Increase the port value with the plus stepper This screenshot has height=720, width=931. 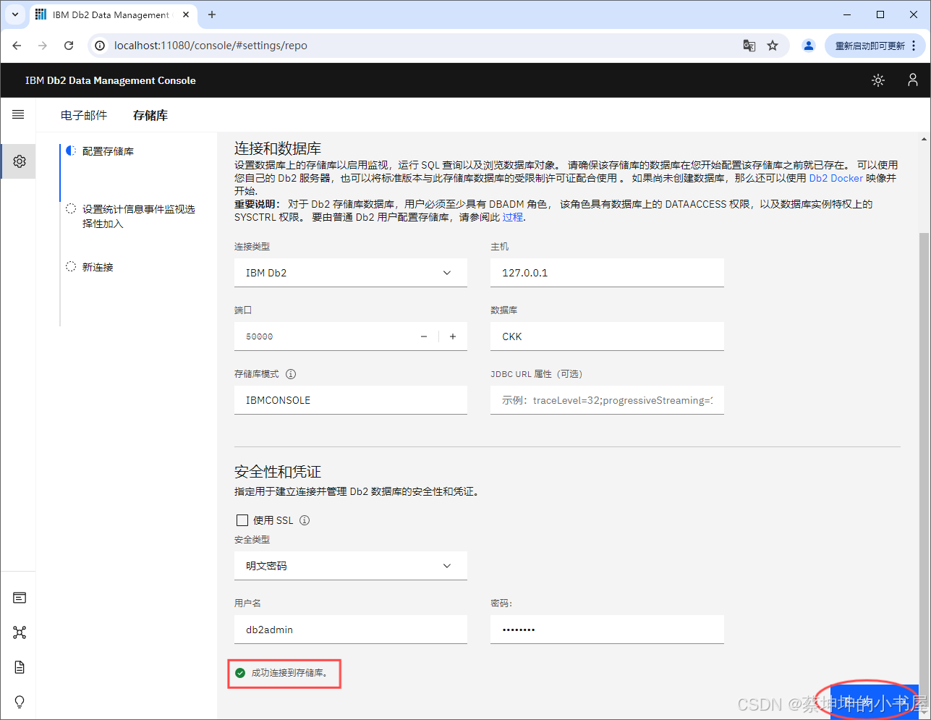(x=453, y=336)
